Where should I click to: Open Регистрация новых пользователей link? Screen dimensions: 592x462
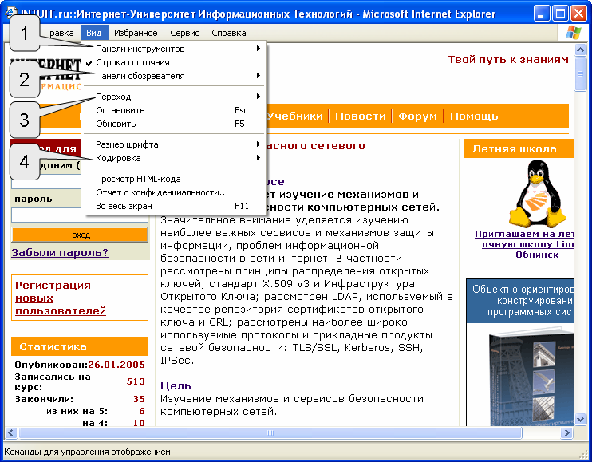coord(61,298)
